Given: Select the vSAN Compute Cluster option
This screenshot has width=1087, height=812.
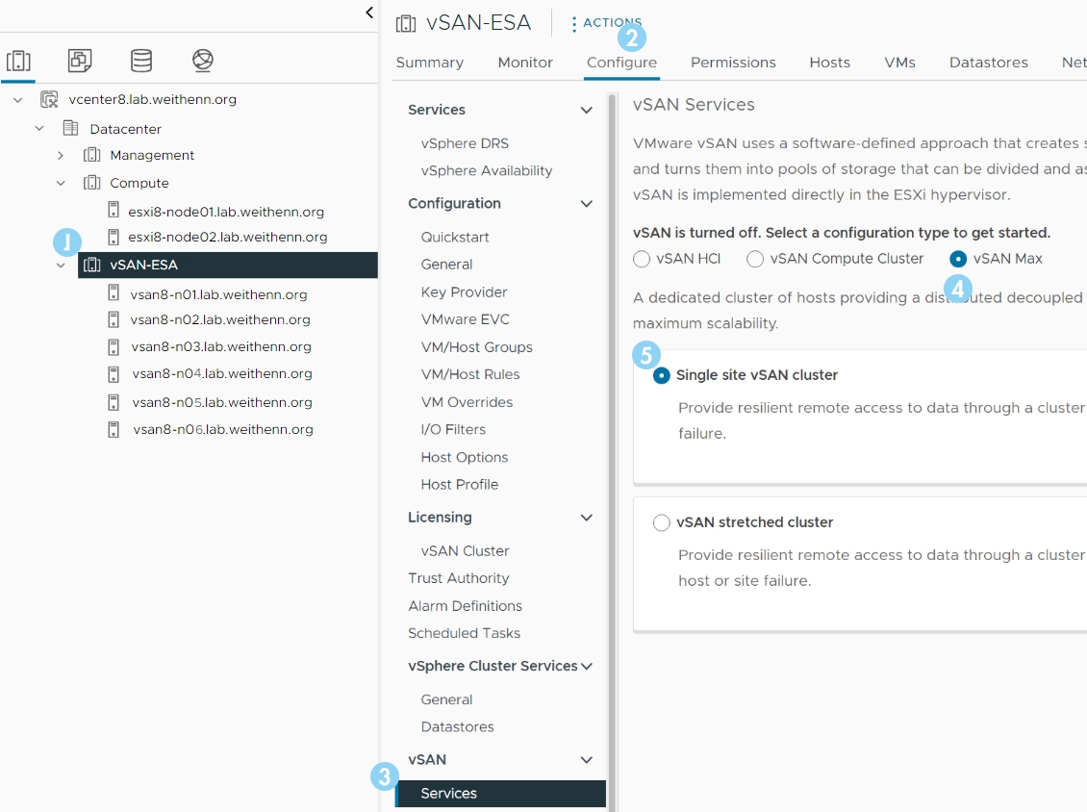Looking at the screenshot, I should click(x=755, y=259).
